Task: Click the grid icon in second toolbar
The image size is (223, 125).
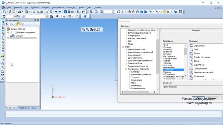Action: (70, 16)
